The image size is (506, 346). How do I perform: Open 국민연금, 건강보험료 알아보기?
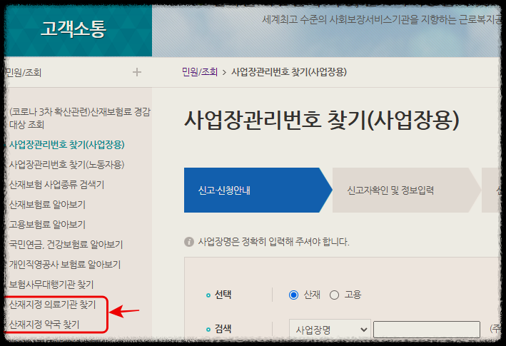(66, 245)
